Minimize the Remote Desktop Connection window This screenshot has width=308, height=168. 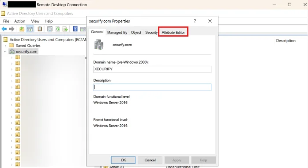(x=274, y=4)
